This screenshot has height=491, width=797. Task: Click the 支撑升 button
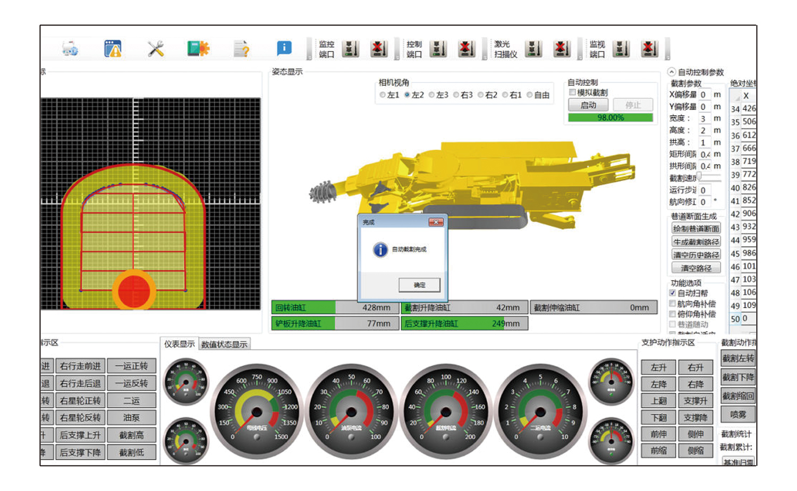696,401
